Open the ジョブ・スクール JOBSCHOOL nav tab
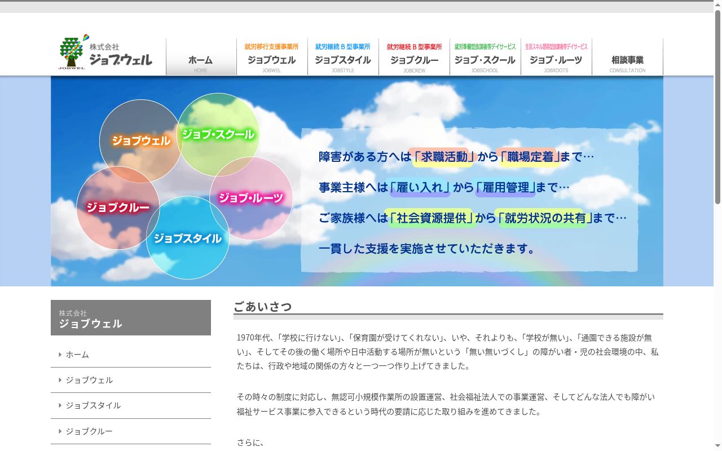The height and width of the screenshot is (451, 722). point(485,57)
